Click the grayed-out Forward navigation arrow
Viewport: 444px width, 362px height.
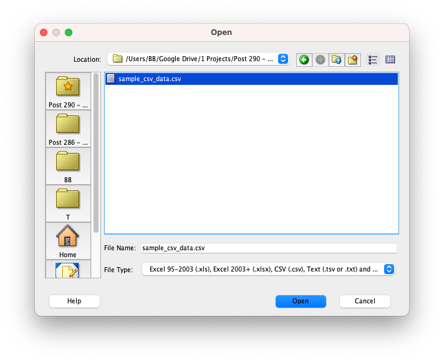pyautogui.click(x=320, y=59)
